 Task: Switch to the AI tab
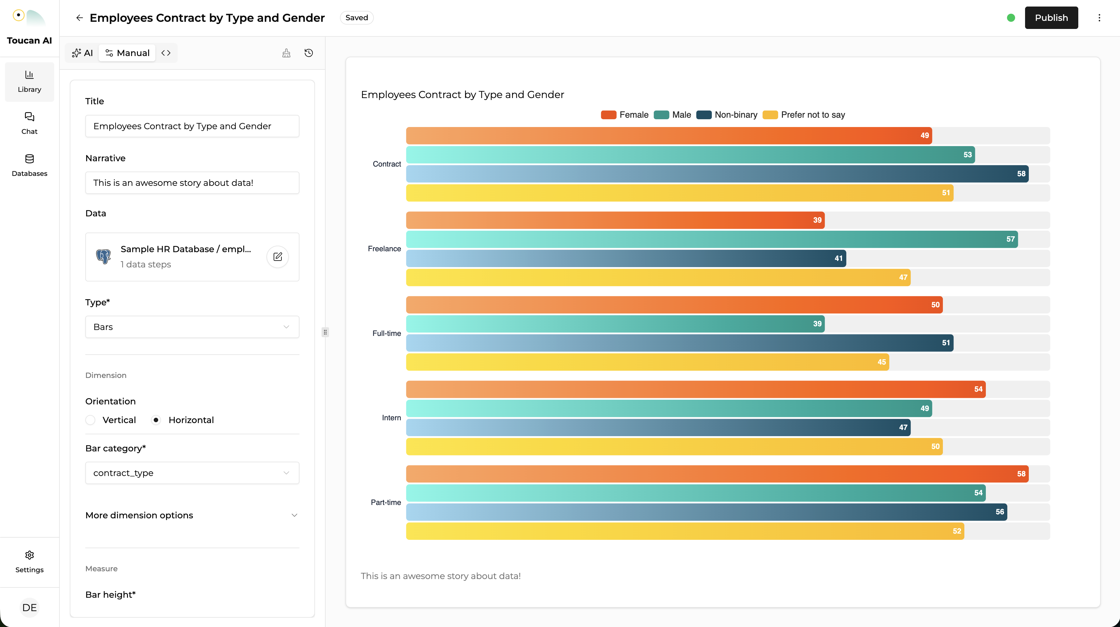pyautogui.click(x=82, y=53)
